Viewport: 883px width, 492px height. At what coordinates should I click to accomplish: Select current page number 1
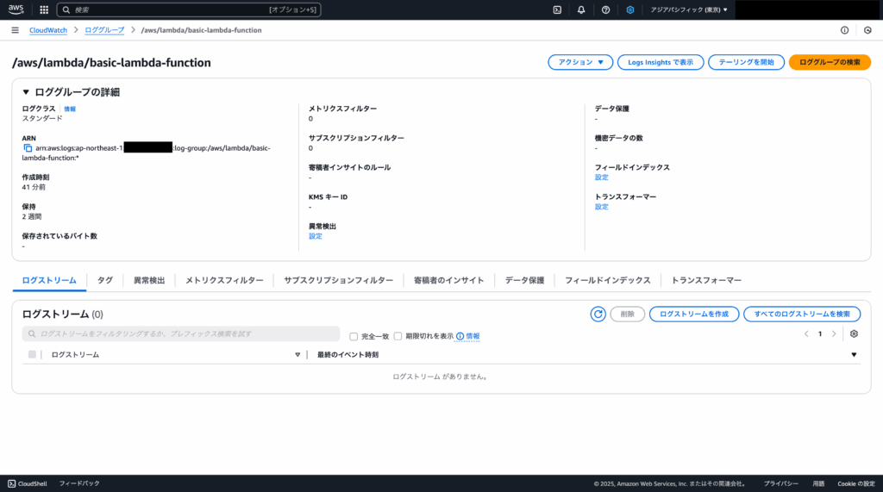click(820, 333)
